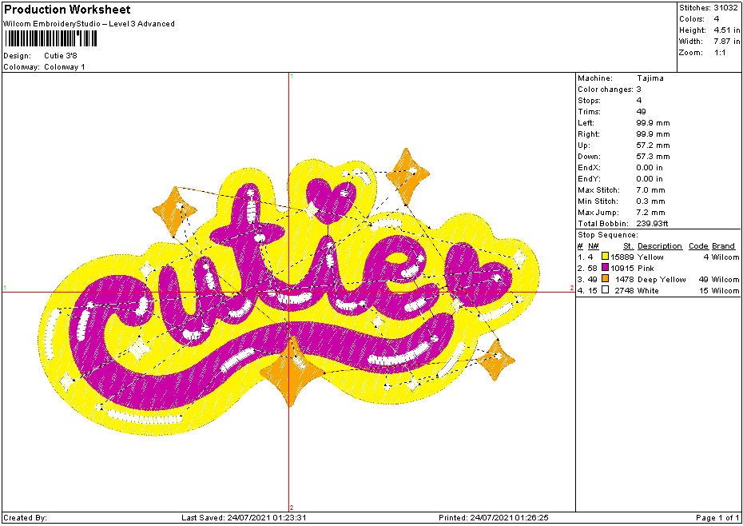Click the Production Worksheet title

[x=68, y=10]
